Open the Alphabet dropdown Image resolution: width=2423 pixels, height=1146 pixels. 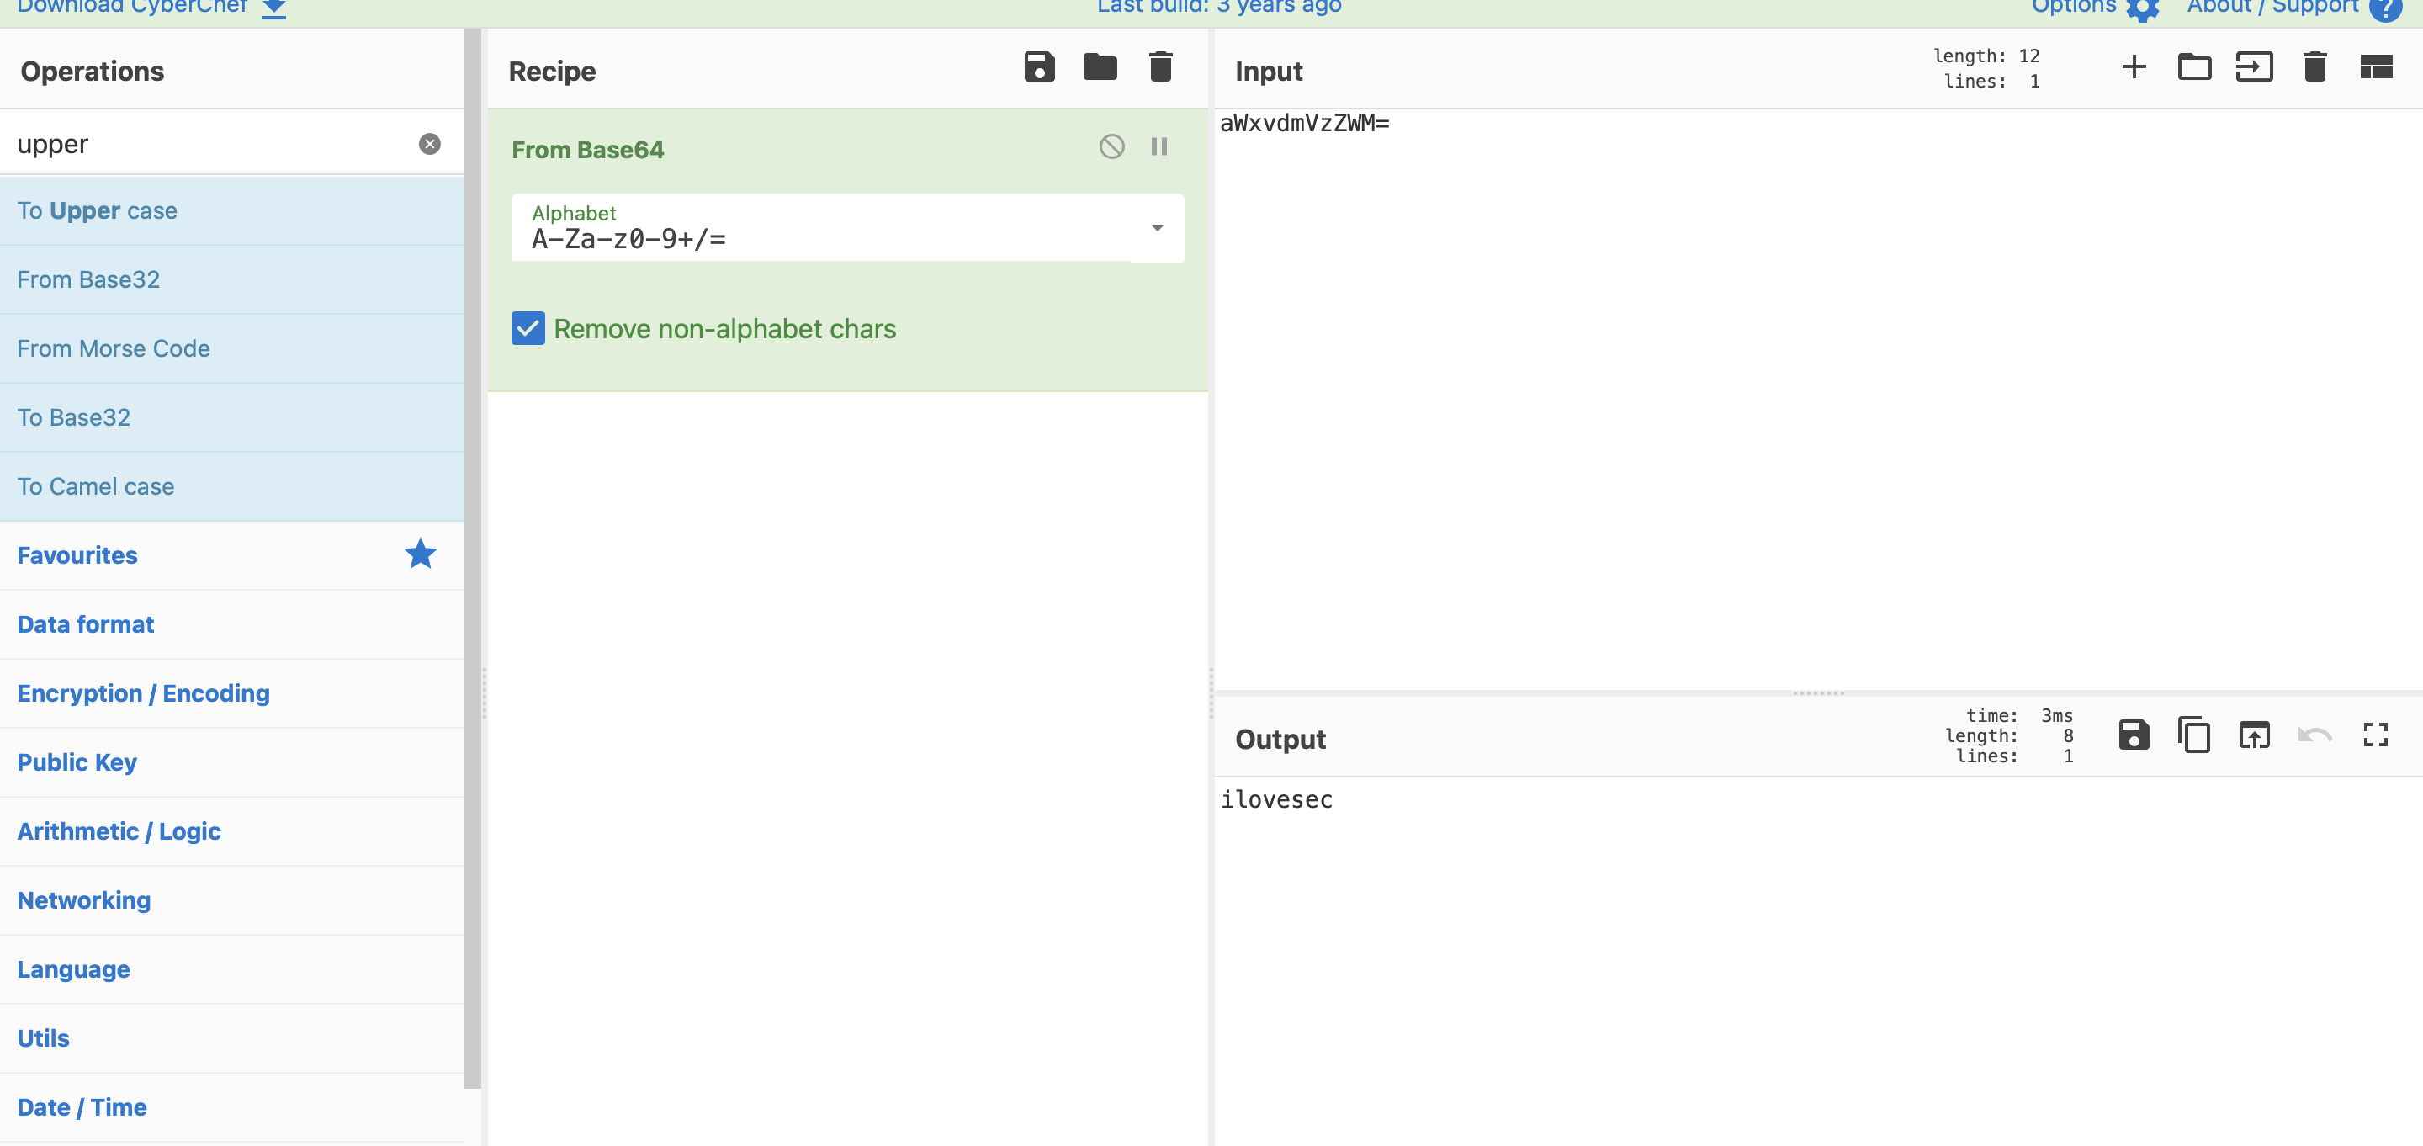pyautogui.click(x=1156, y=228)
